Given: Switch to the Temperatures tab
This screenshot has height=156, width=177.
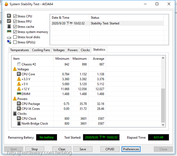Looking at the screenshot, I should 20,50.
